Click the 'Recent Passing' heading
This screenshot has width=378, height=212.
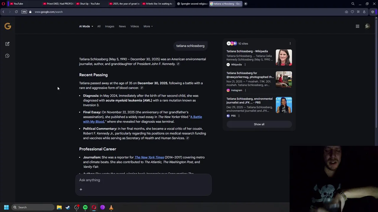pos(93,75)
